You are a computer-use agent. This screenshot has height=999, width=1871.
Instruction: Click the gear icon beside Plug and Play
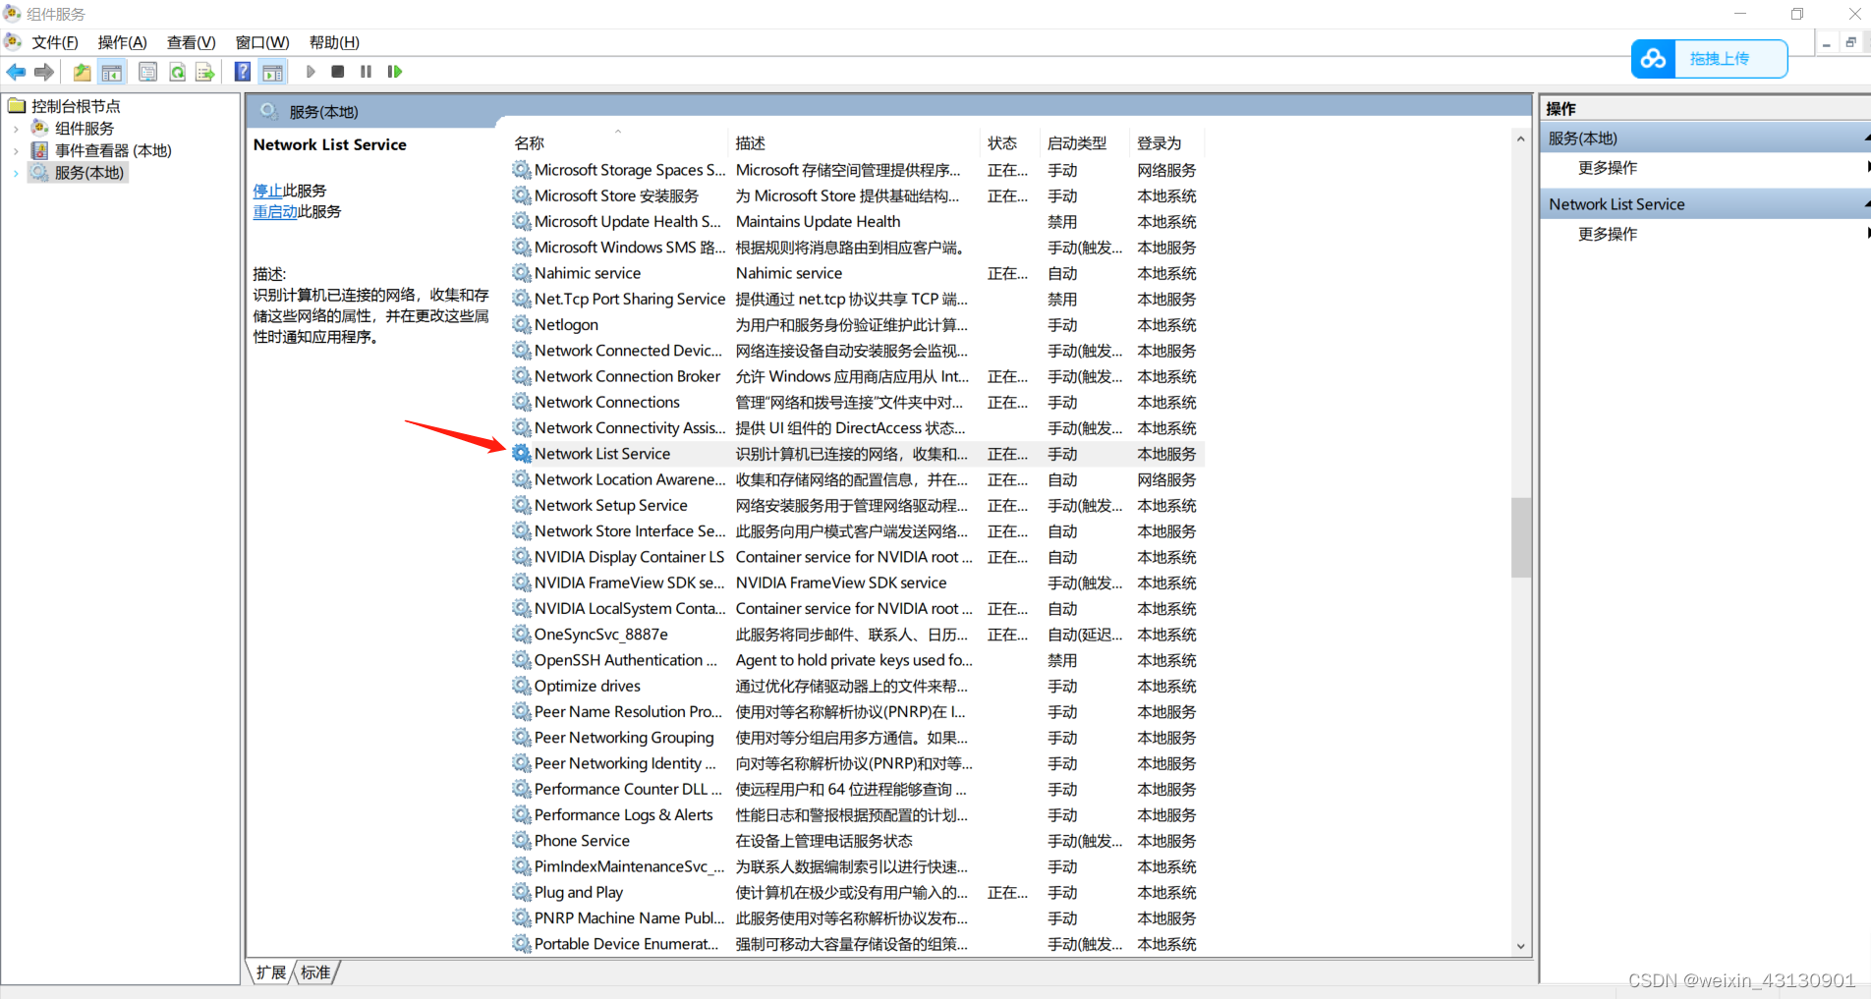coord(521,892)
